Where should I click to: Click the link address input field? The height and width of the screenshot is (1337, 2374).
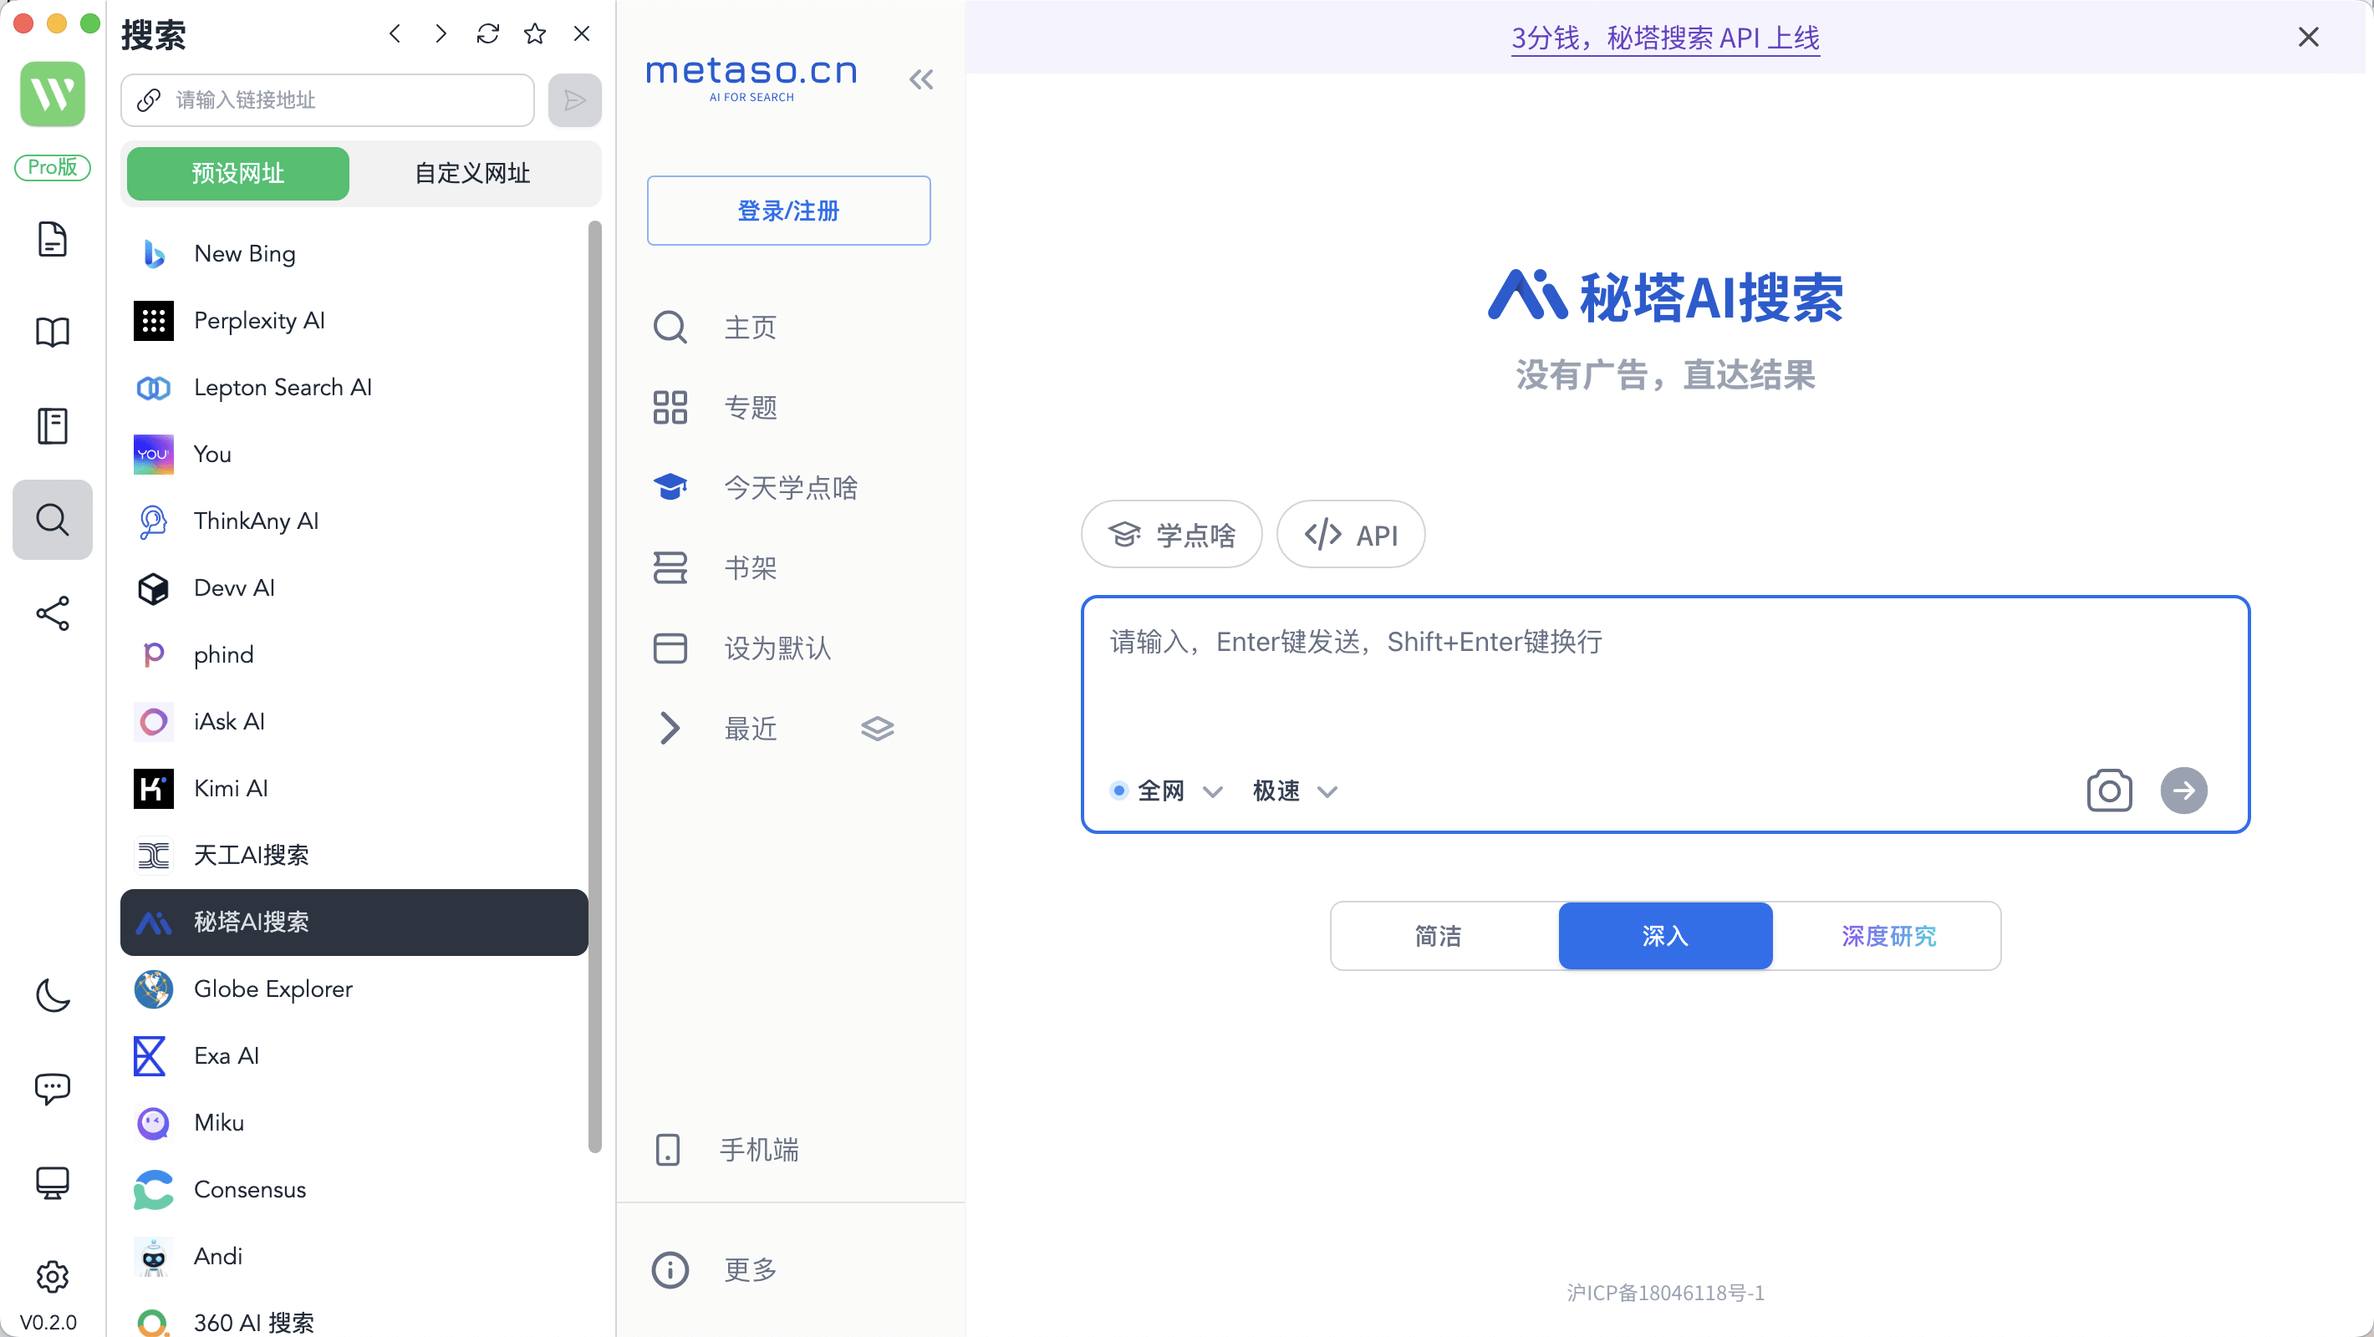pyautogui.click(x=327, y=99)
